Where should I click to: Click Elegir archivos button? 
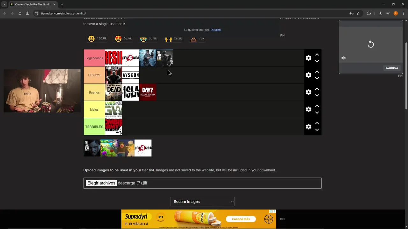coord(101,183)
